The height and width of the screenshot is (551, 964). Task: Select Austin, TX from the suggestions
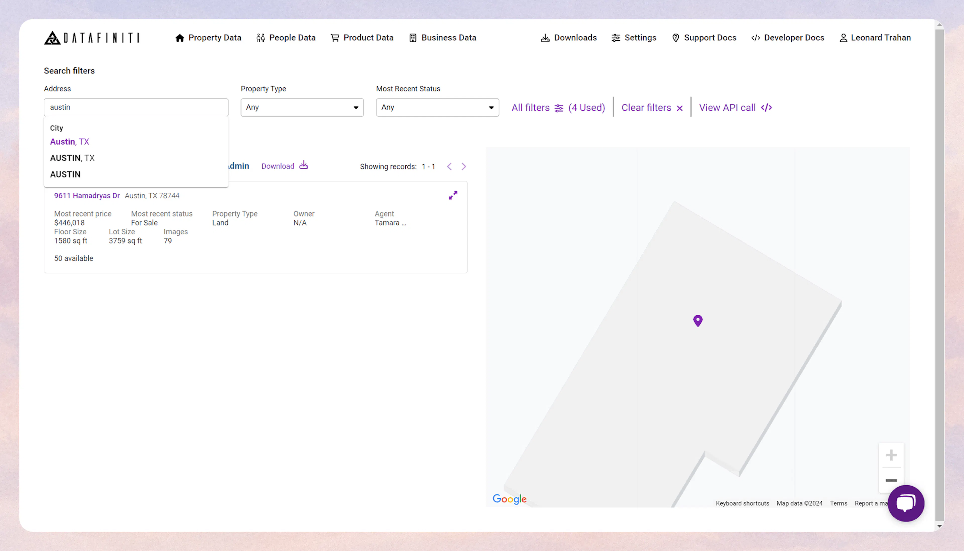(69, 142)
